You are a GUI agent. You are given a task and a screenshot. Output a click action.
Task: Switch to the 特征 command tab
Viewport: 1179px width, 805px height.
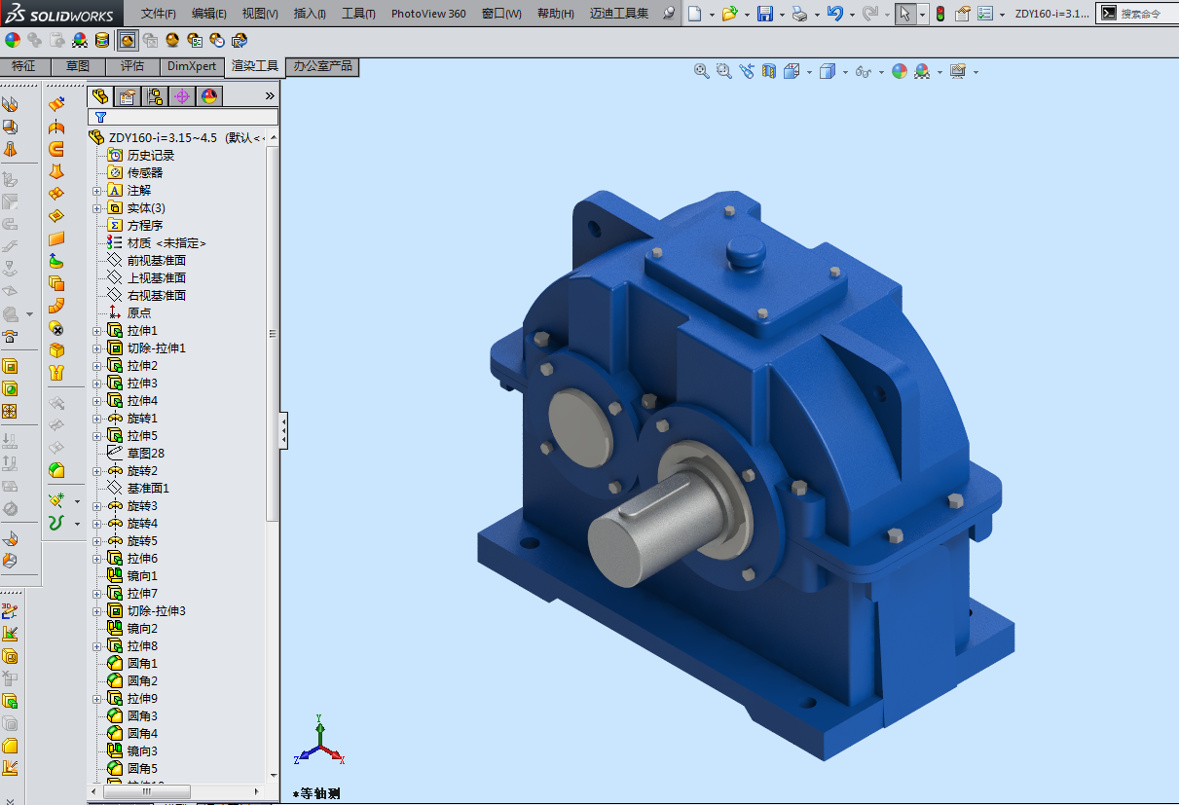click(x=23, y=66)
